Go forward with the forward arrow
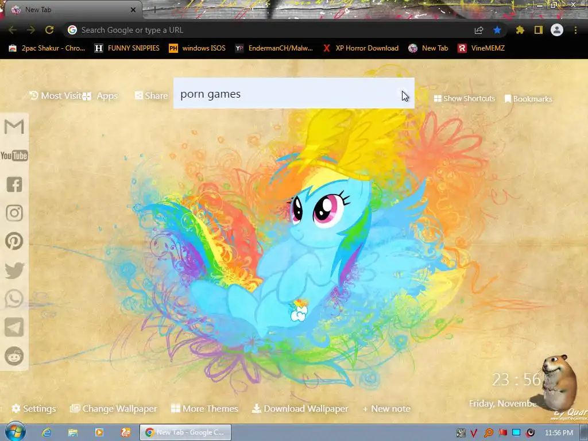This screenshot has width=588, height=441. [31, 30]
